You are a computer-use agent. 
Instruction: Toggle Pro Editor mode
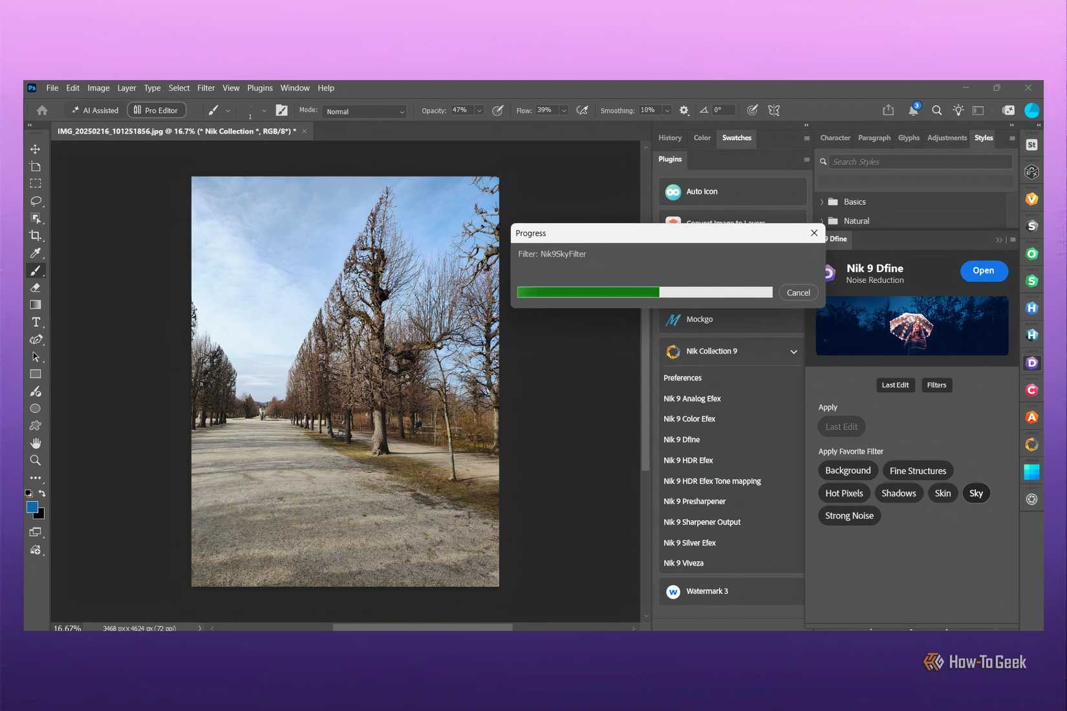tap(156, 111)
